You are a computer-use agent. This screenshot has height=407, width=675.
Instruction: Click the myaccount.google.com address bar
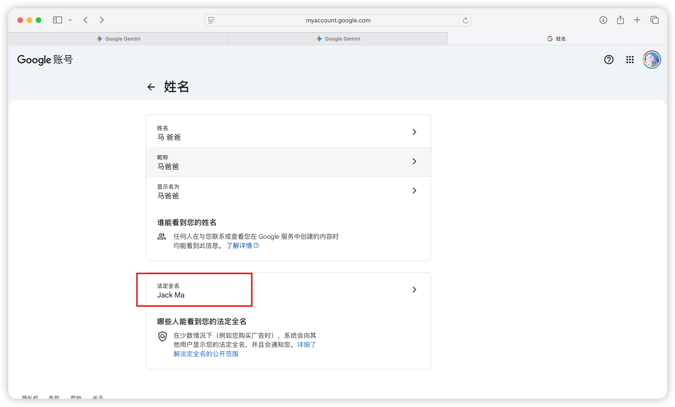338,20
